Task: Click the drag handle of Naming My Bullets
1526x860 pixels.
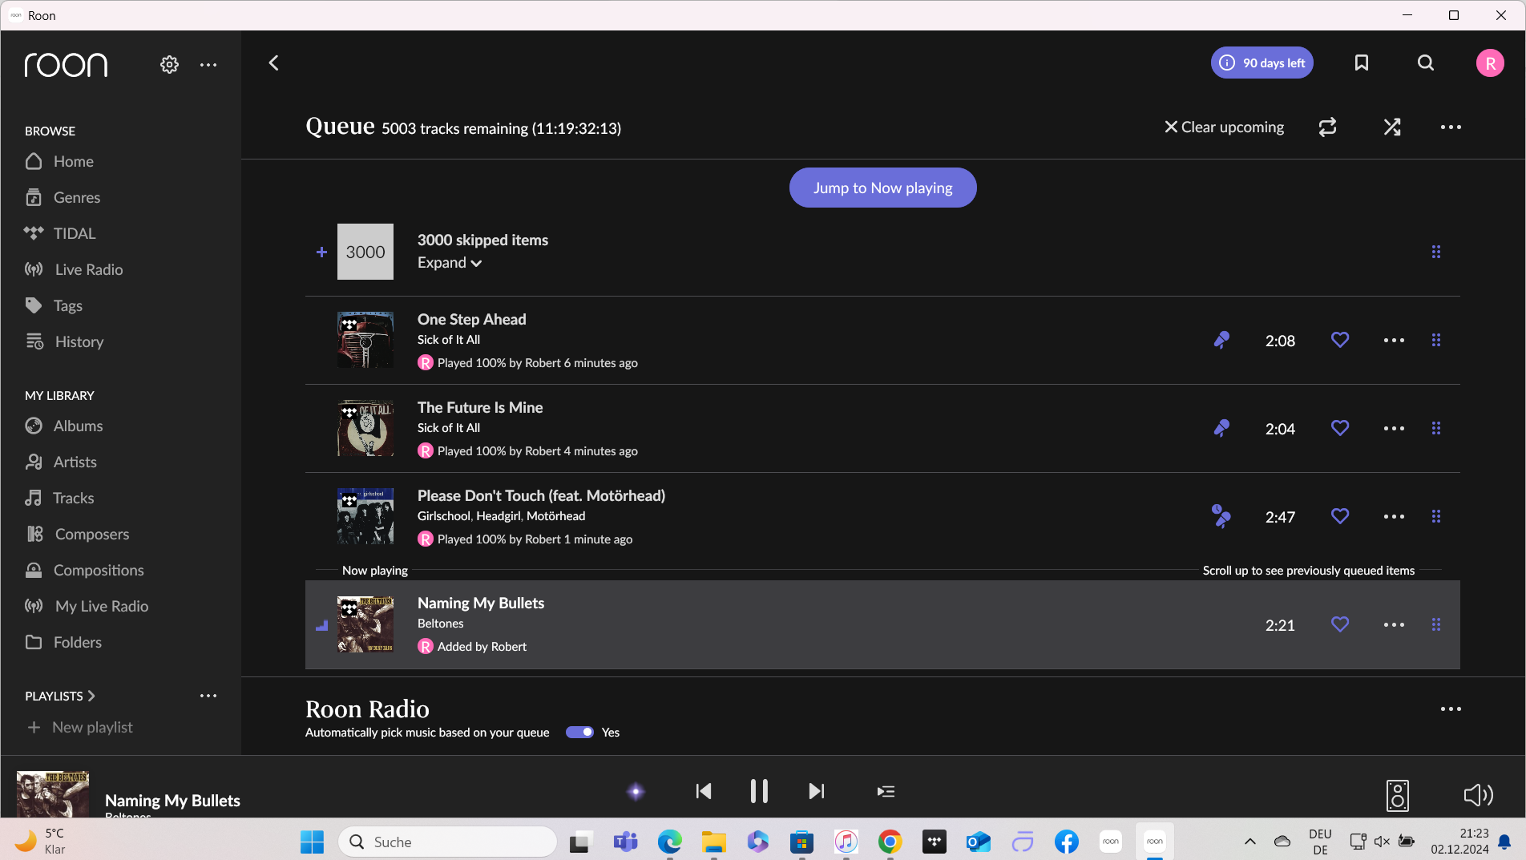Action: click(1436, 624)
